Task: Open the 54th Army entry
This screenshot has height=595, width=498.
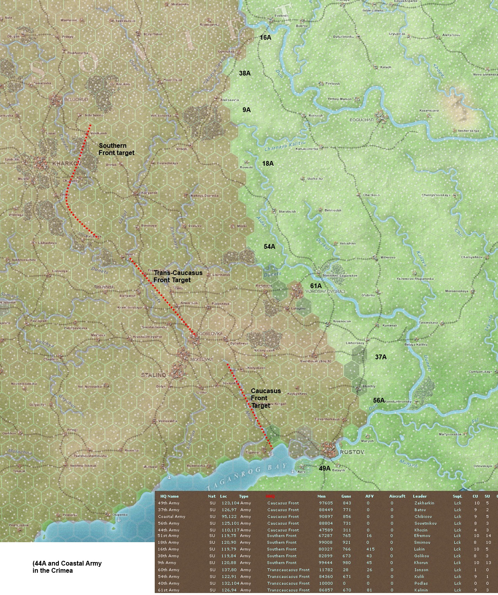Action: (x=326, y=576)
